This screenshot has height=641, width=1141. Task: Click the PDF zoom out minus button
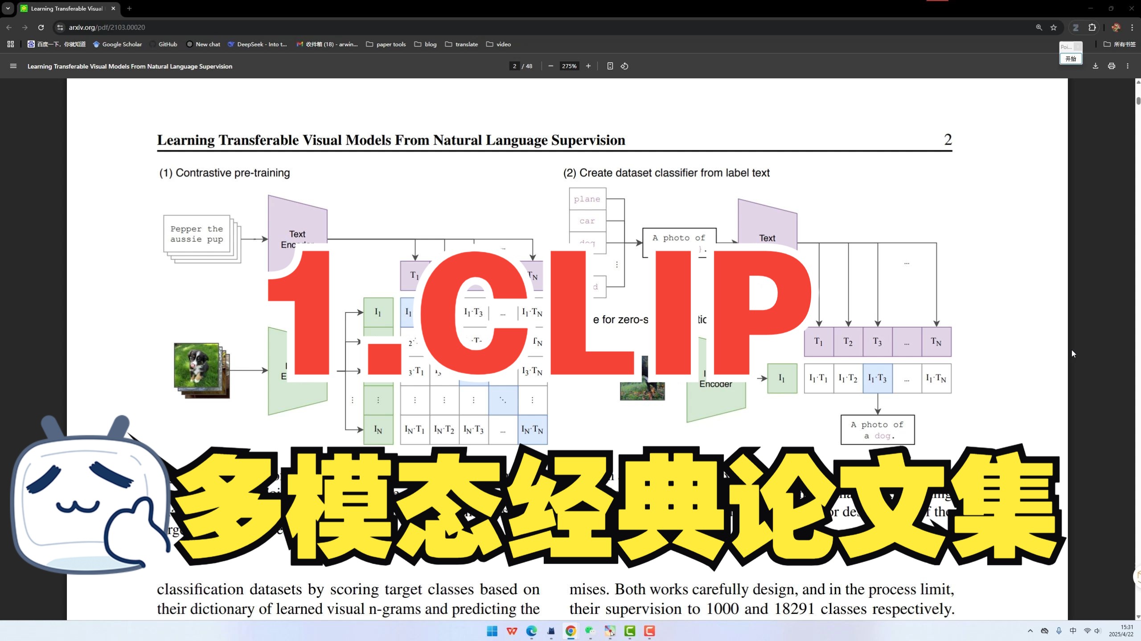[551, 66]
